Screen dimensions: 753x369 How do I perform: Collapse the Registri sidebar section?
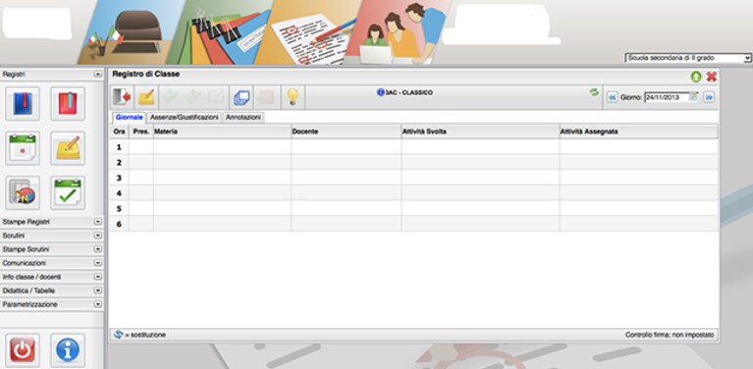(x=98, y=75)
